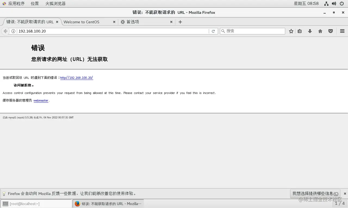Close the Welcome to CentOS tab
This screenshot has height=208, width=348.
click(x=114, y=22)
